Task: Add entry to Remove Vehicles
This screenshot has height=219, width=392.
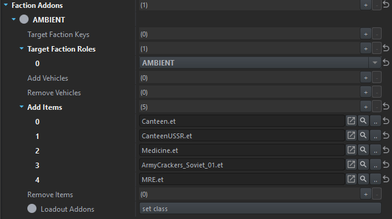Action: point(366,92)
